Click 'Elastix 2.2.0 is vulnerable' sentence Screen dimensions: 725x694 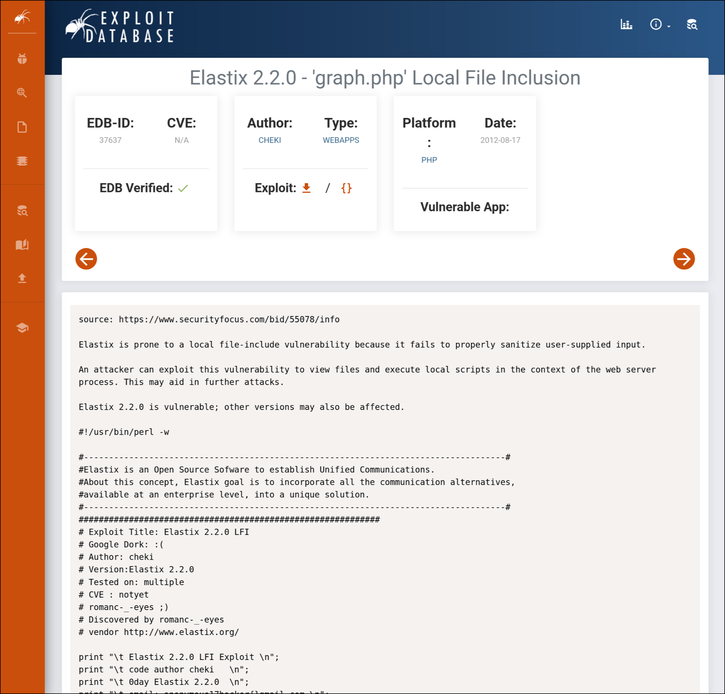point(242,407)
